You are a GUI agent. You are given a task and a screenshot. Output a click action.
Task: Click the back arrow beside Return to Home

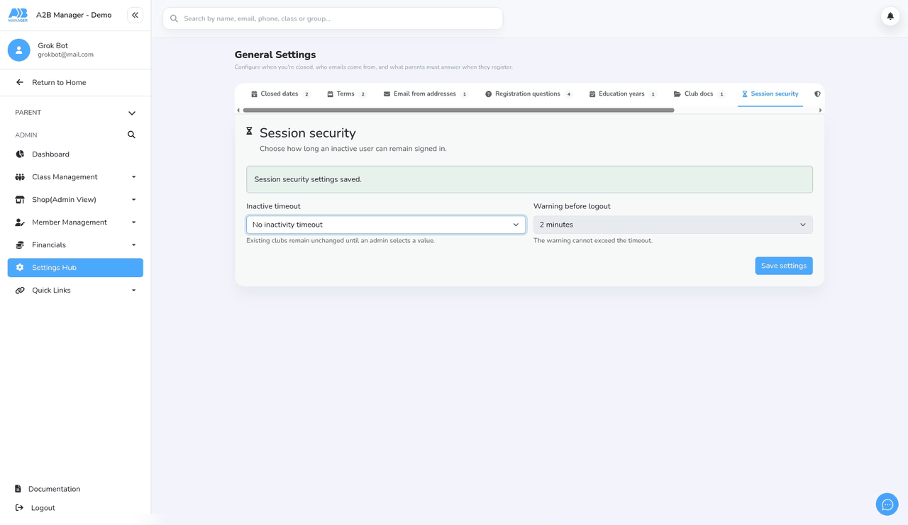pyautogui.click(x=20, y=82)
